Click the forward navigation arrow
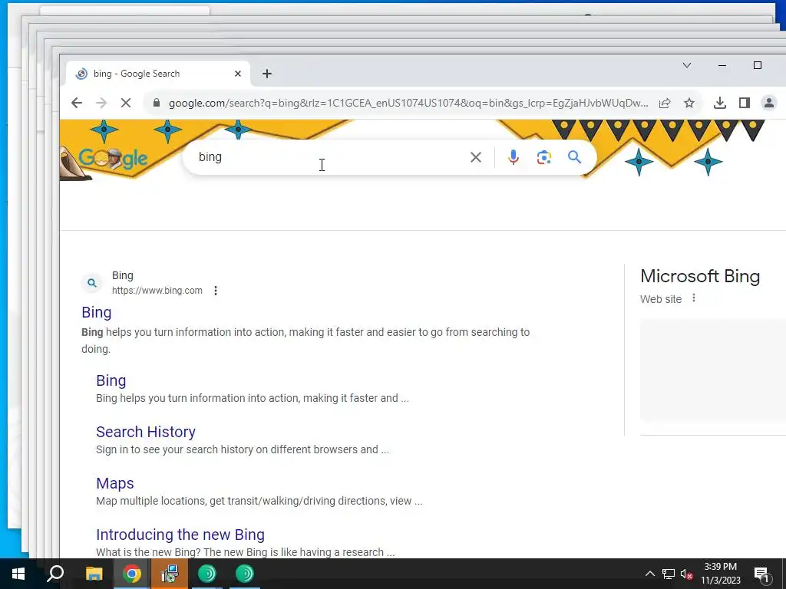786x589 pixels. point(101,104)
